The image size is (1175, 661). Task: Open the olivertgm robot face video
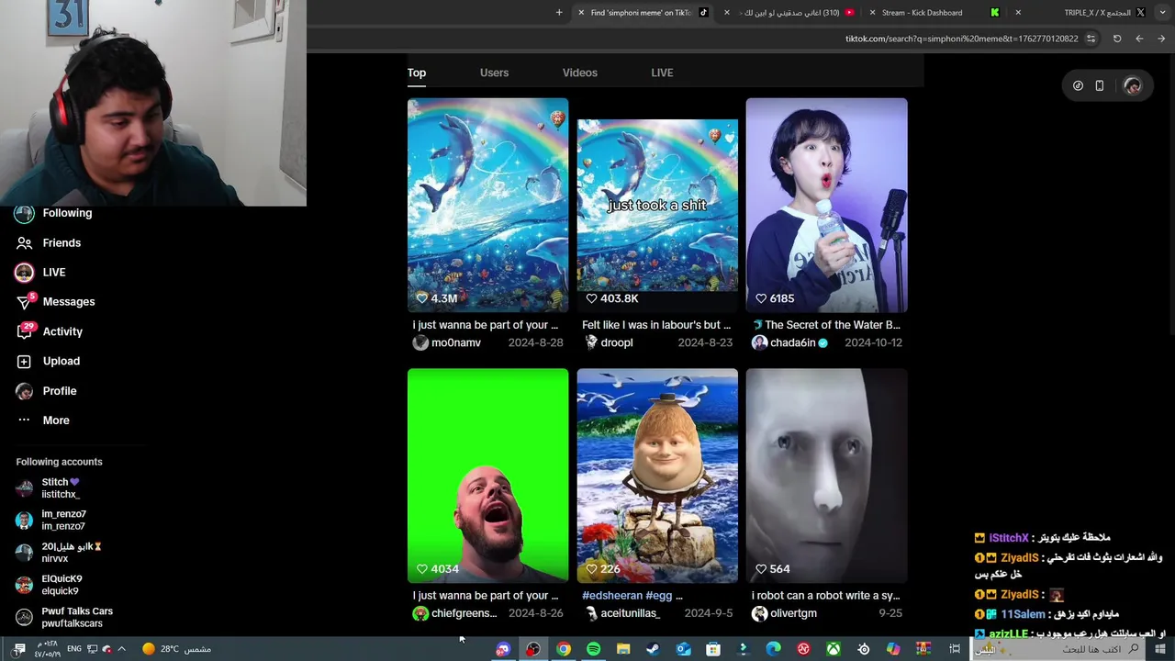pyautogui.click(x=826, y=476)
